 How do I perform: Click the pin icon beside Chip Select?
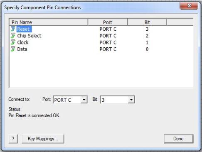pyautogui.click(x=13, y=36)
